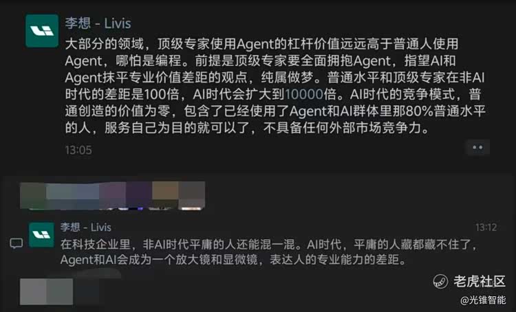The image size is (516, 312).
Task: Click the Li Auto avatar on the 13:05 message
Action: (42, 30)
